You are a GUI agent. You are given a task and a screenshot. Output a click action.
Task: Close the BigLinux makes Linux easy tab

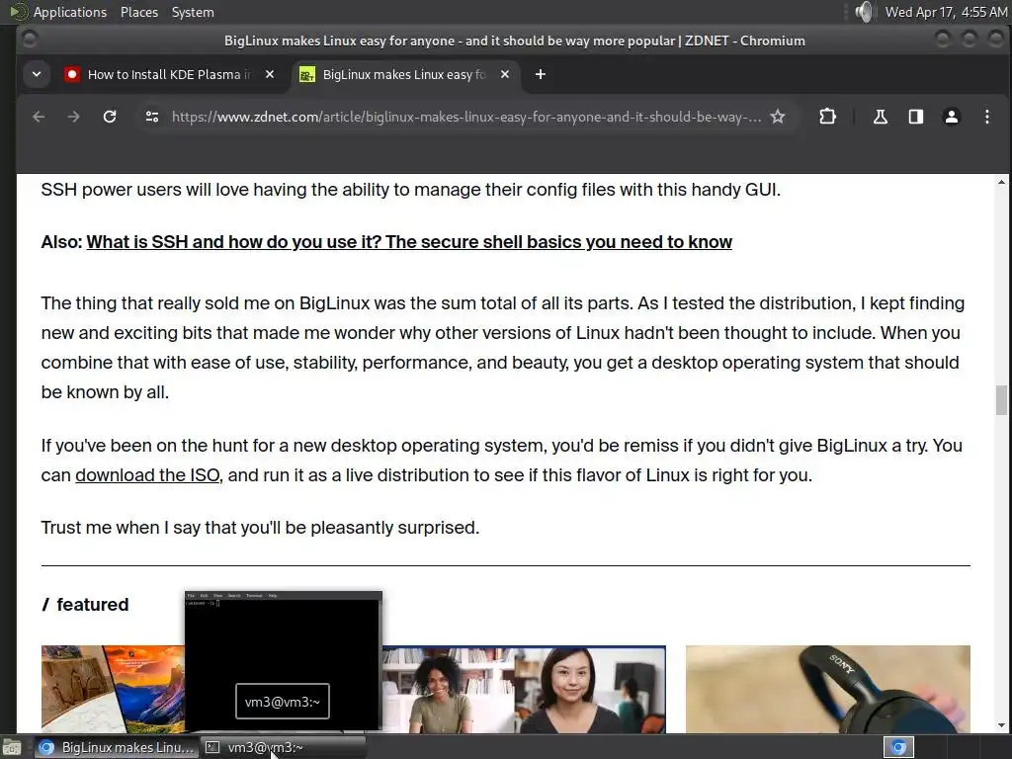[505, 75]
